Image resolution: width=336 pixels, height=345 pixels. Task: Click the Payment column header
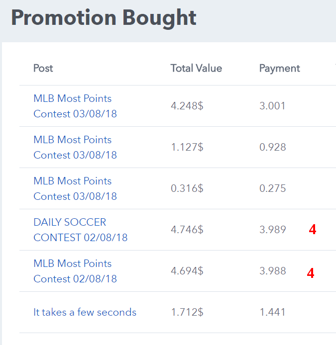click(x=279, y=68)
